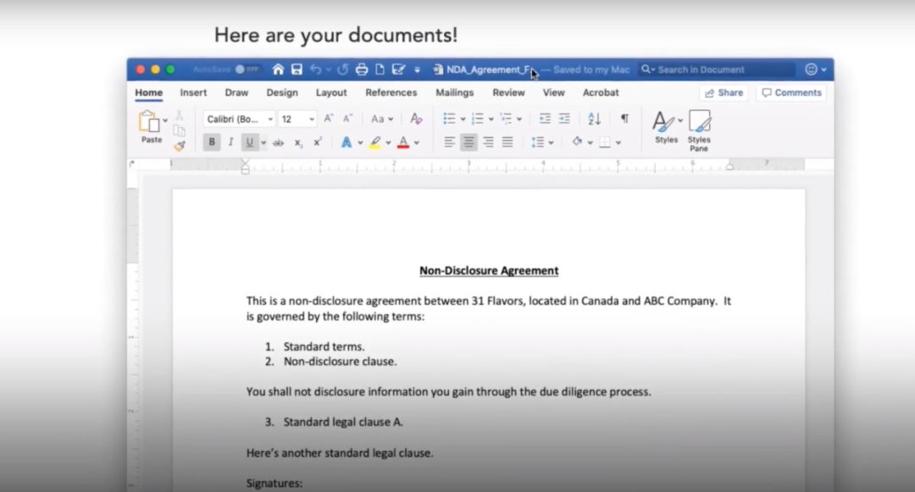The image size is (915, 492).
Task: Select Center alignment
Action: point(468,142)
